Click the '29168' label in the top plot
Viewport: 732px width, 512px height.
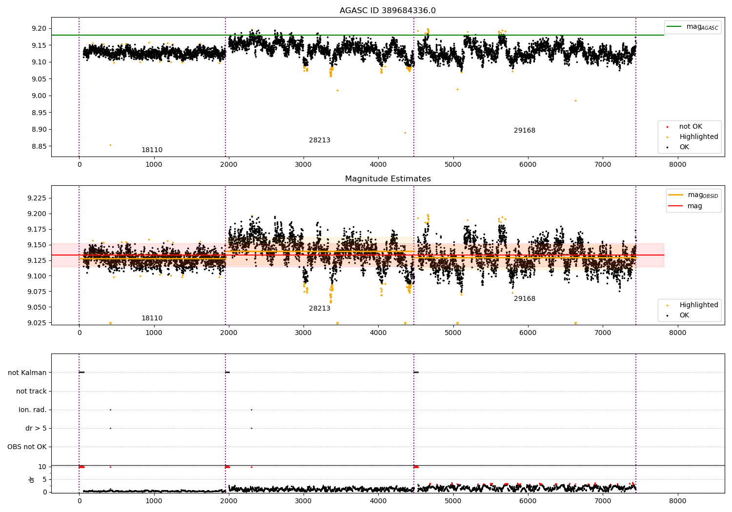pos(525,131)
